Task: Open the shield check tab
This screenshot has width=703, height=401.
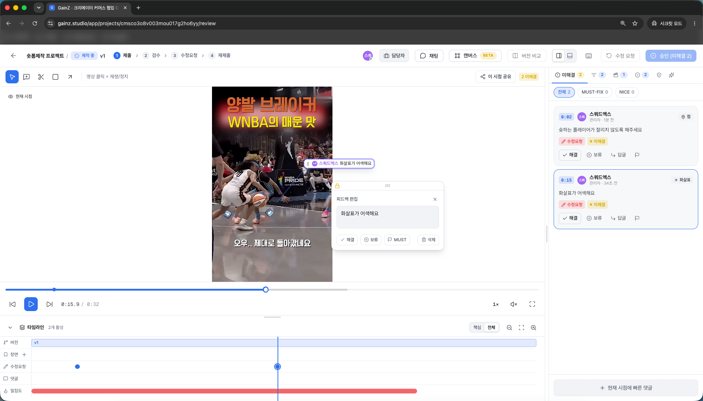Action: pos(659,75)
